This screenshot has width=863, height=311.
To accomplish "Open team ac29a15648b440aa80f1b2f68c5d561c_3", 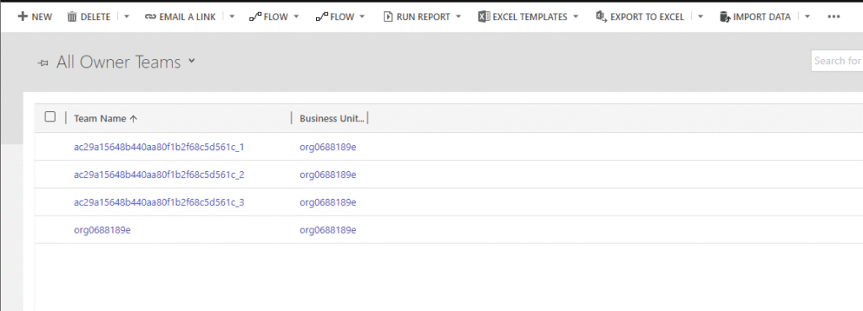I will click(159, 202).
